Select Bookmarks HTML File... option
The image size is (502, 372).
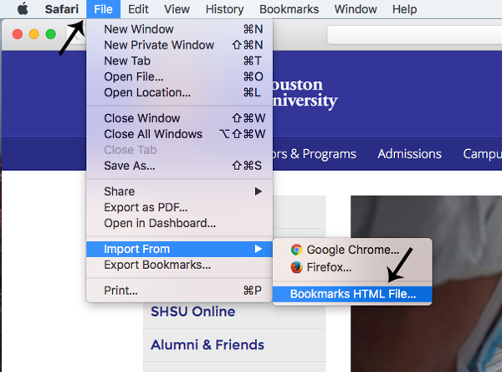352,294
